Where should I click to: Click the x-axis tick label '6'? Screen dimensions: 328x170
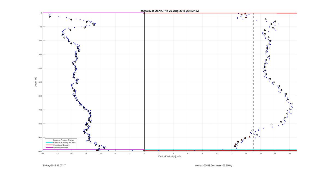pyautogui.click(x=188, y=153)
